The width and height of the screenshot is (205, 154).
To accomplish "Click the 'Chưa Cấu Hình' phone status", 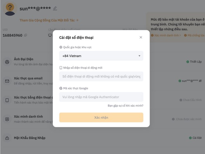I will tap(191, 100).
